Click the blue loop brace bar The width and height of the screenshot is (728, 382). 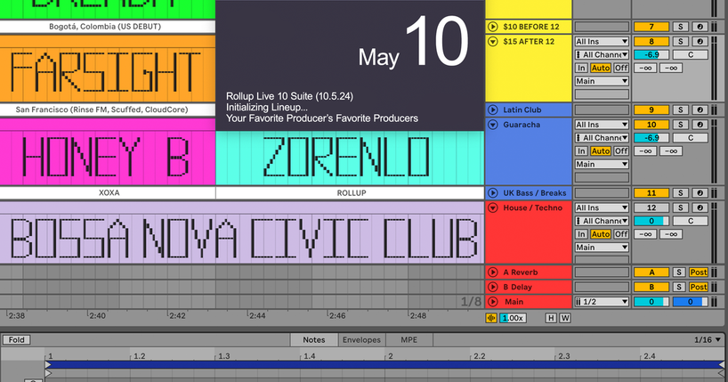[384, 365]
